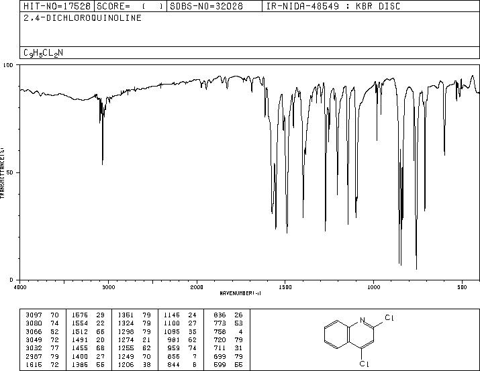Click the lower Cl atom of structure
The width and height of the screenshot is (480, 371).
pos(364,364)
